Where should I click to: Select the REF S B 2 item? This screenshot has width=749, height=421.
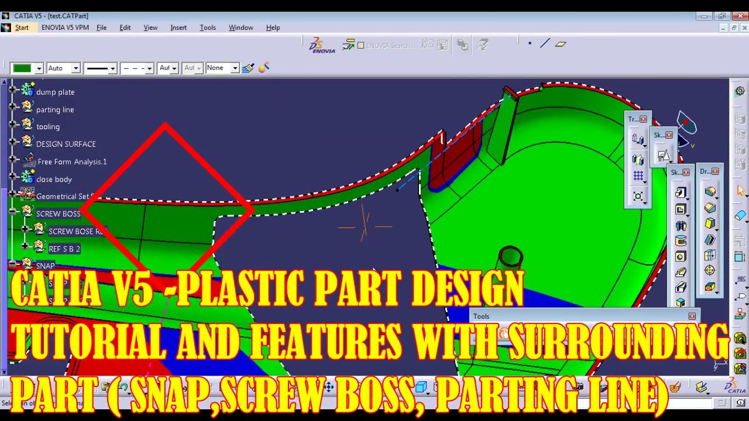pos(64,249)
